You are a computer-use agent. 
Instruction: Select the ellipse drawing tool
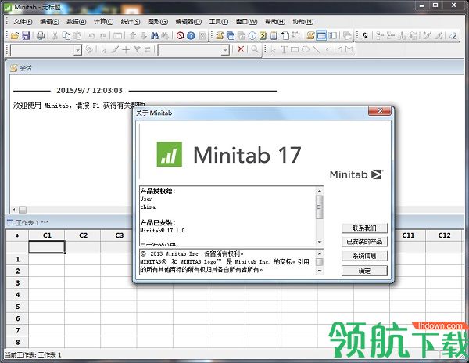[306, 49]
